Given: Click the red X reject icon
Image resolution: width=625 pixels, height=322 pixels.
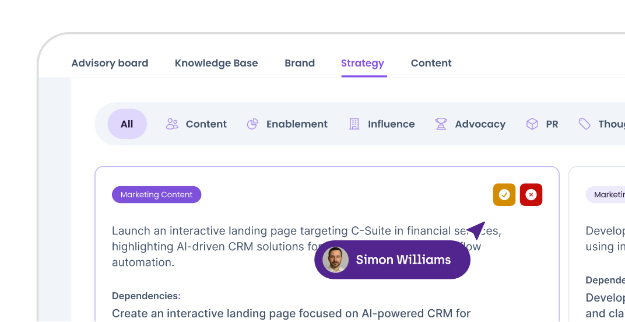Looking at the screenshot, I should [x=531, y=195].
